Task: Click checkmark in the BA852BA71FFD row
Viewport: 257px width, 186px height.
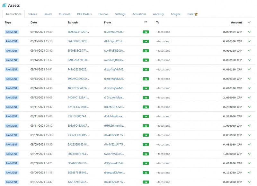Action: (x=250, y=60)
